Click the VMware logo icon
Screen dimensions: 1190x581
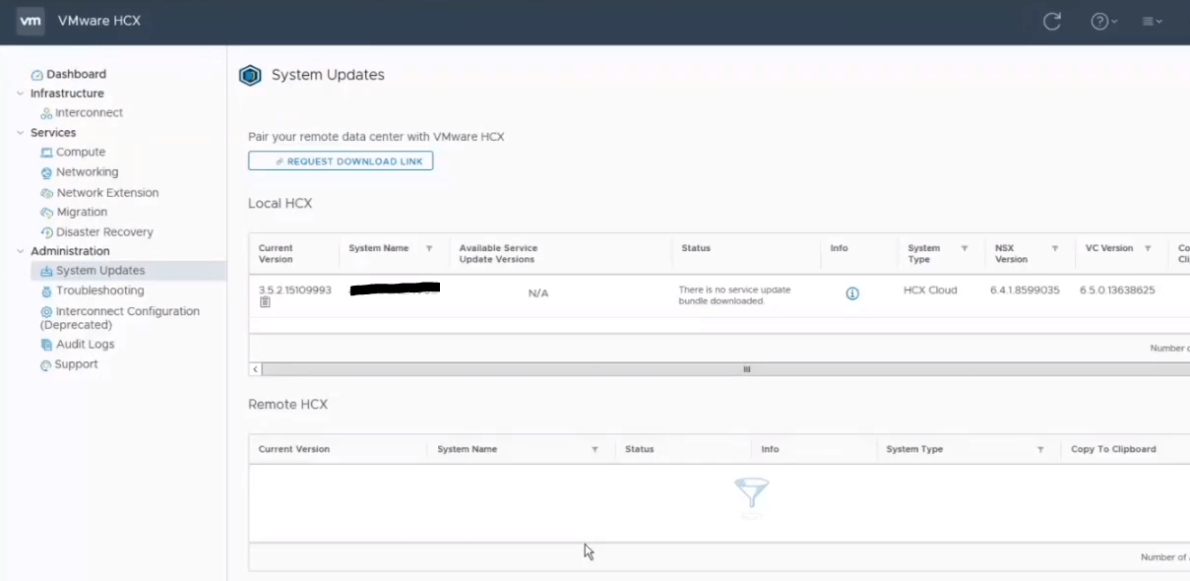pos(31,21)
